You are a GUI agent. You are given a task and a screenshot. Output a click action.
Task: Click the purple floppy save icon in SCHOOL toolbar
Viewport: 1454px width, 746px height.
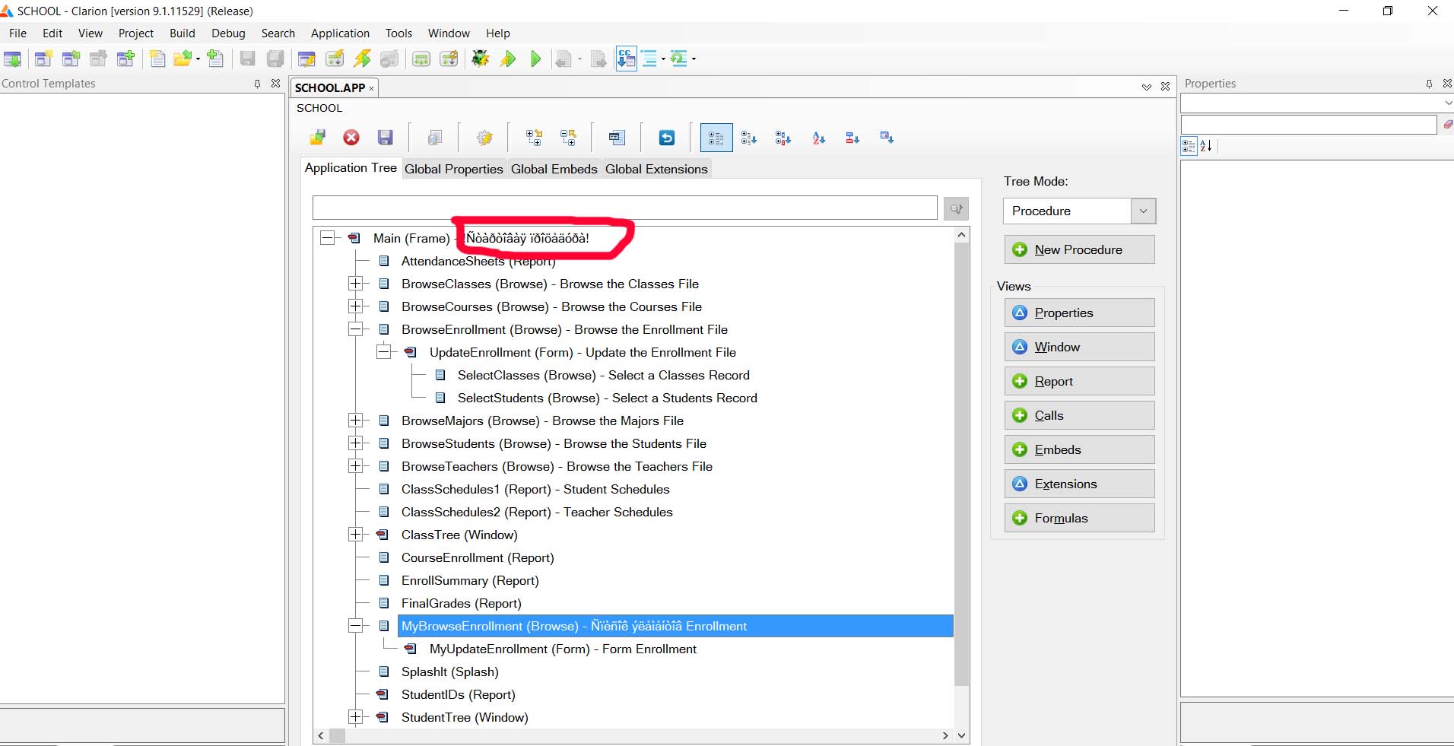[x=386, y=138]
